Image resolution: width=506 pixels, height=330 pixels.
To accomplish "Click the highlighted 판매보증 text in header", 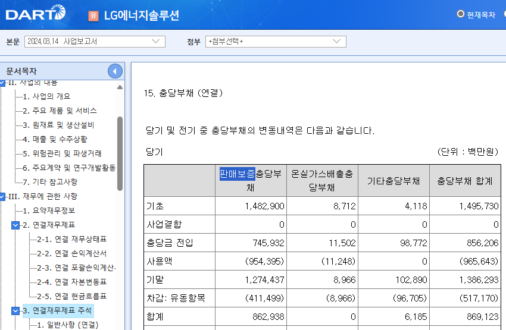I will point(237,174).
